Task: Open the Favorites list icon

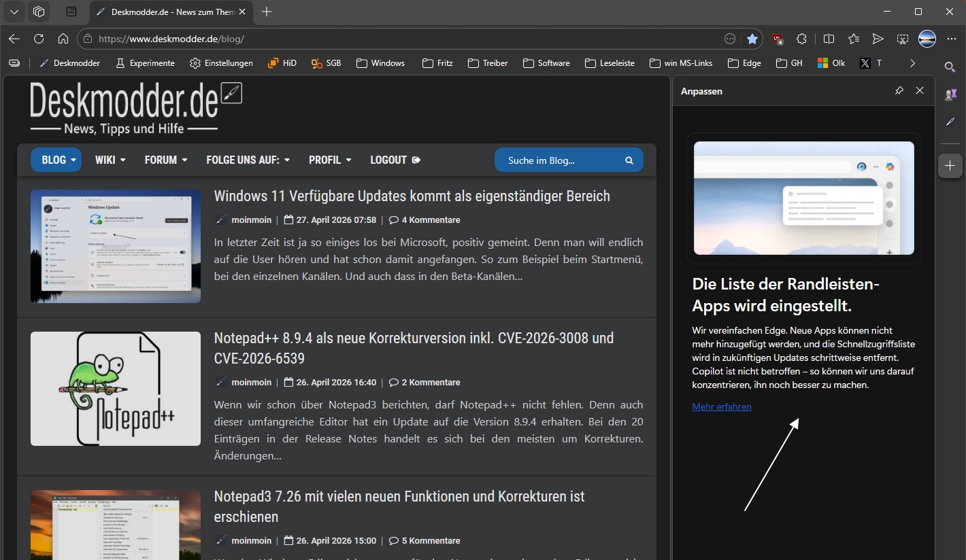Action: (854, 39)
